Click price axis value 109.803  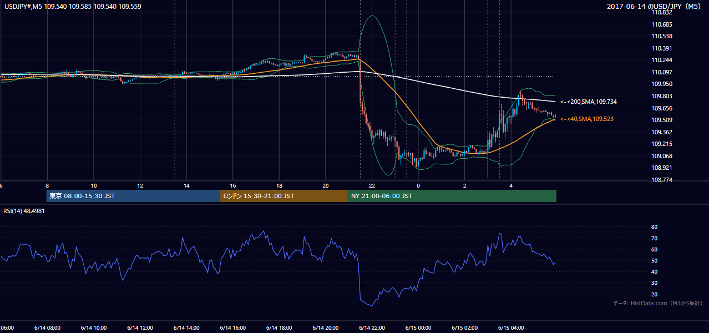point(662,96)
